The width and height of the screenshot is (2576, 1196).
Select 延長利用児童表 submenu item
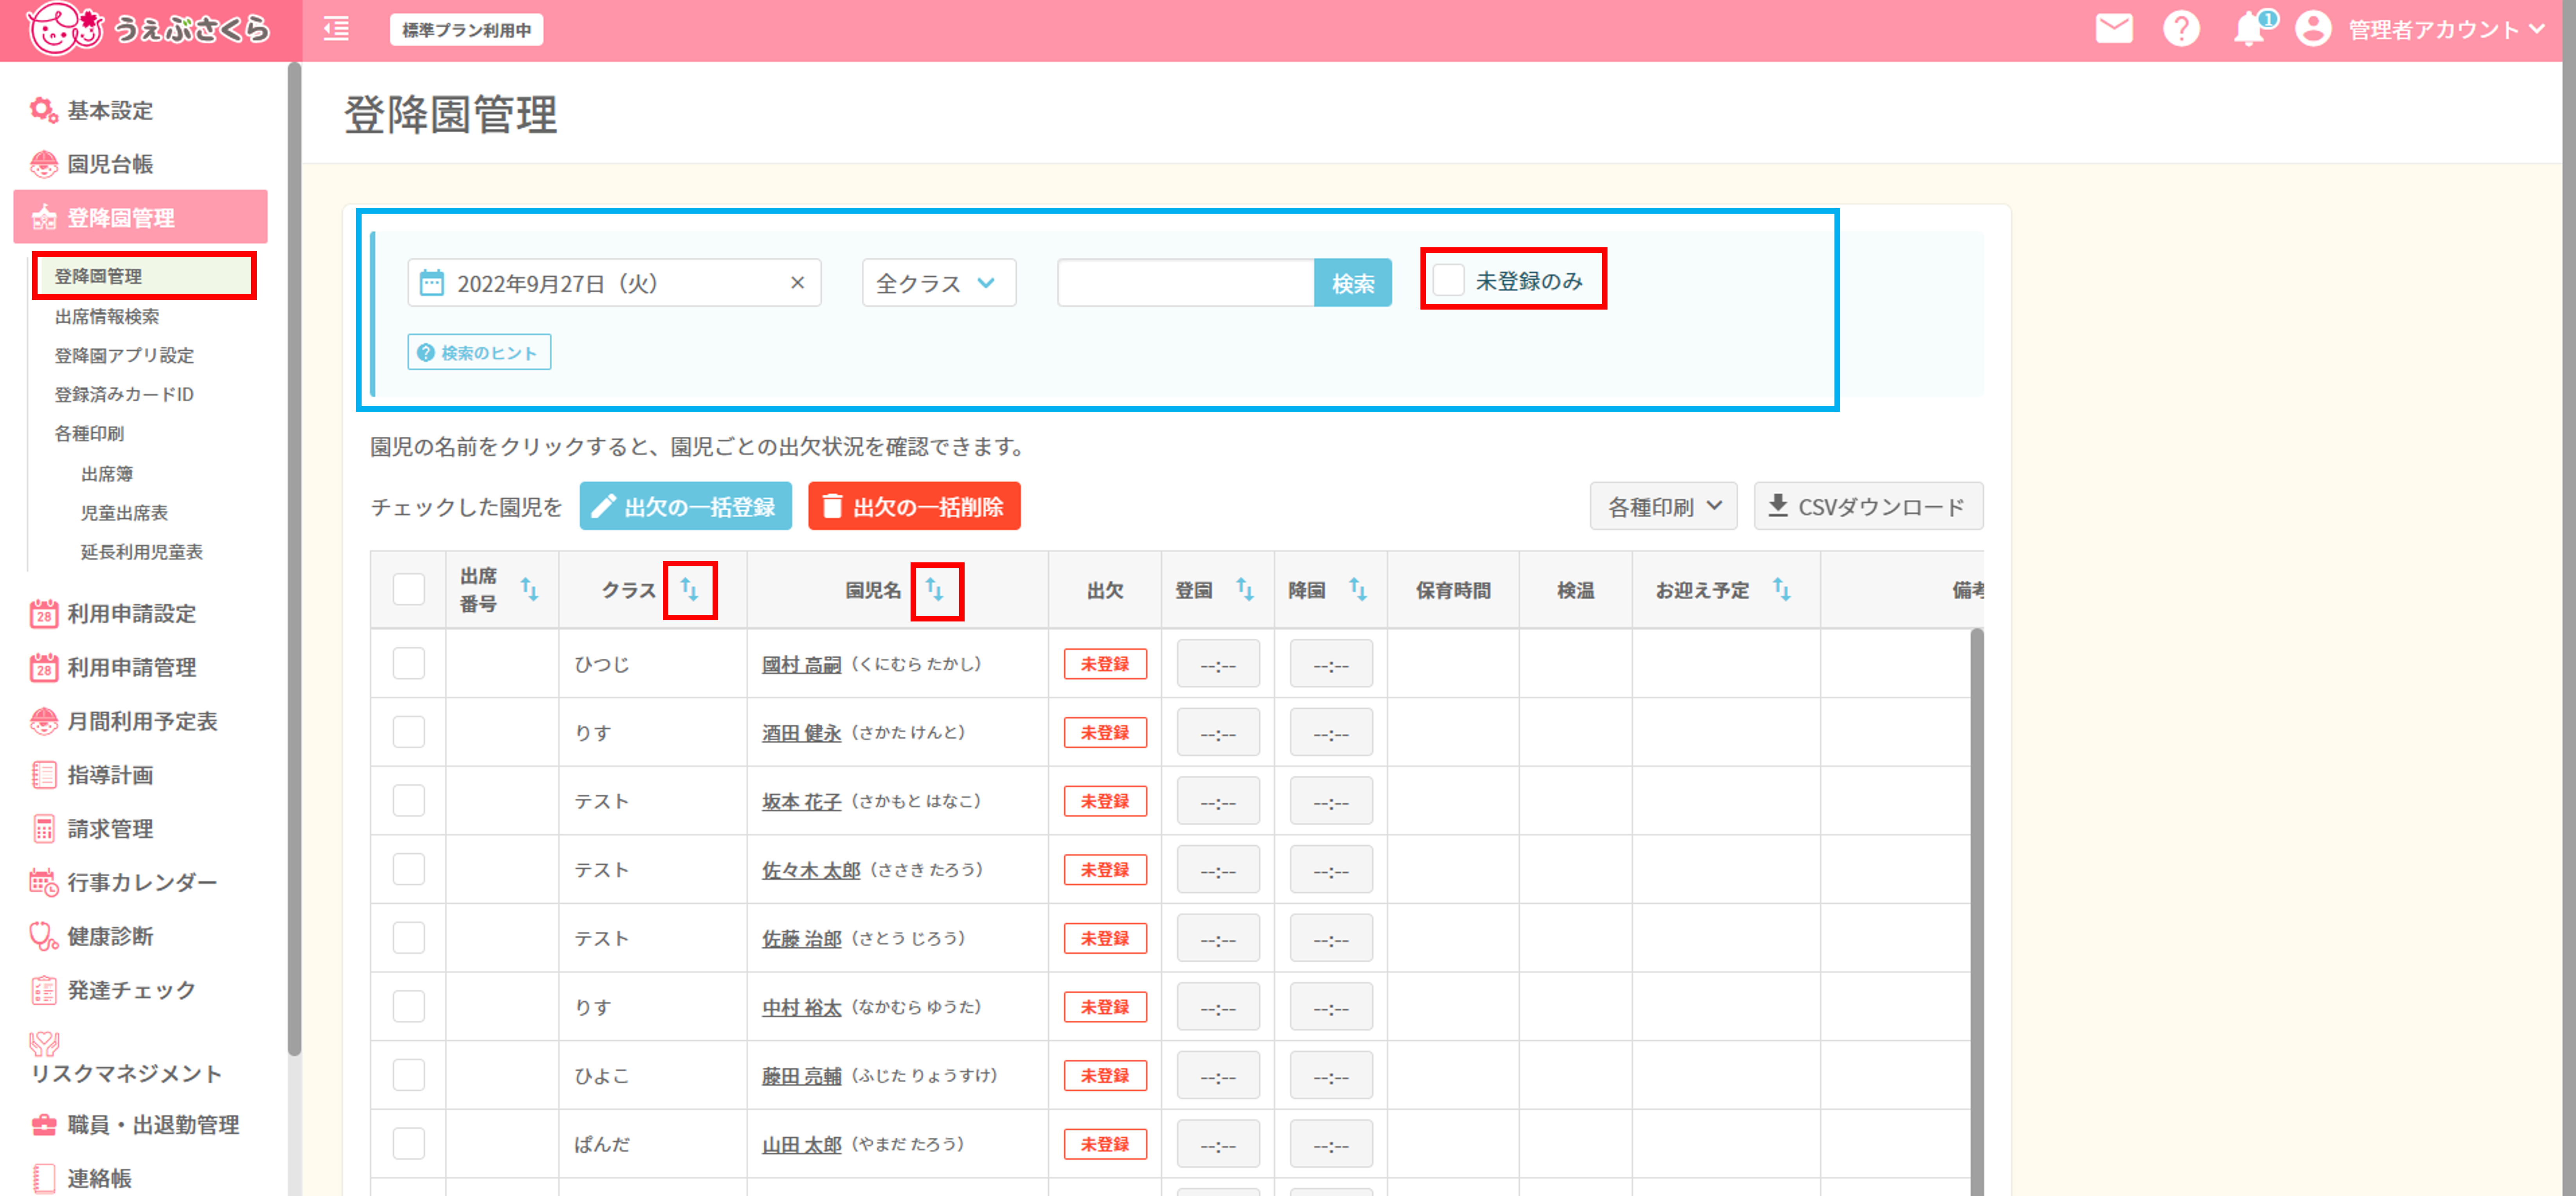click(x=142, y=552)
